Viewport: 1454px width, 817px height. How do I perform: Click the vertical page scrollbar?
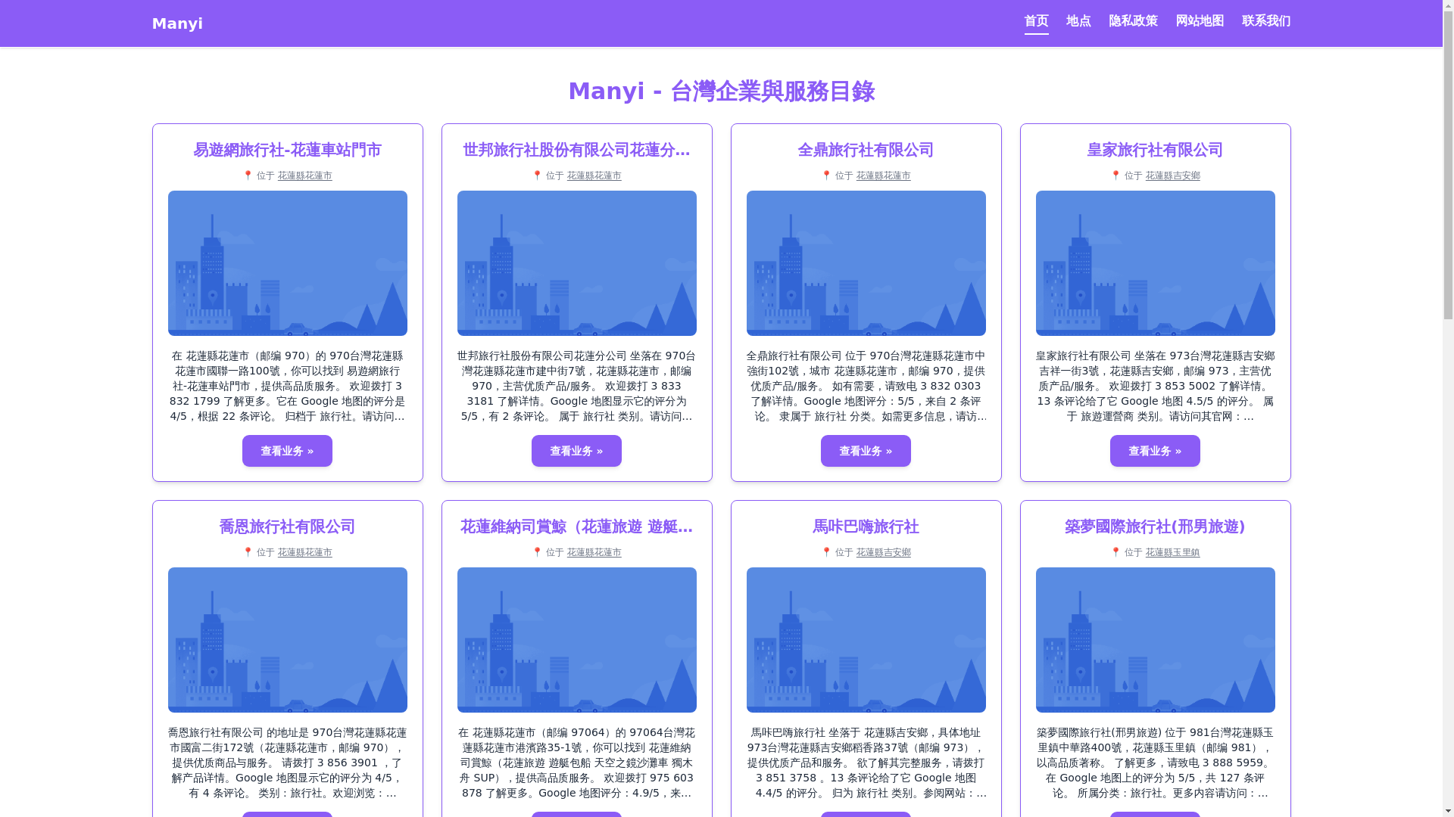[x=1448, y=408]
